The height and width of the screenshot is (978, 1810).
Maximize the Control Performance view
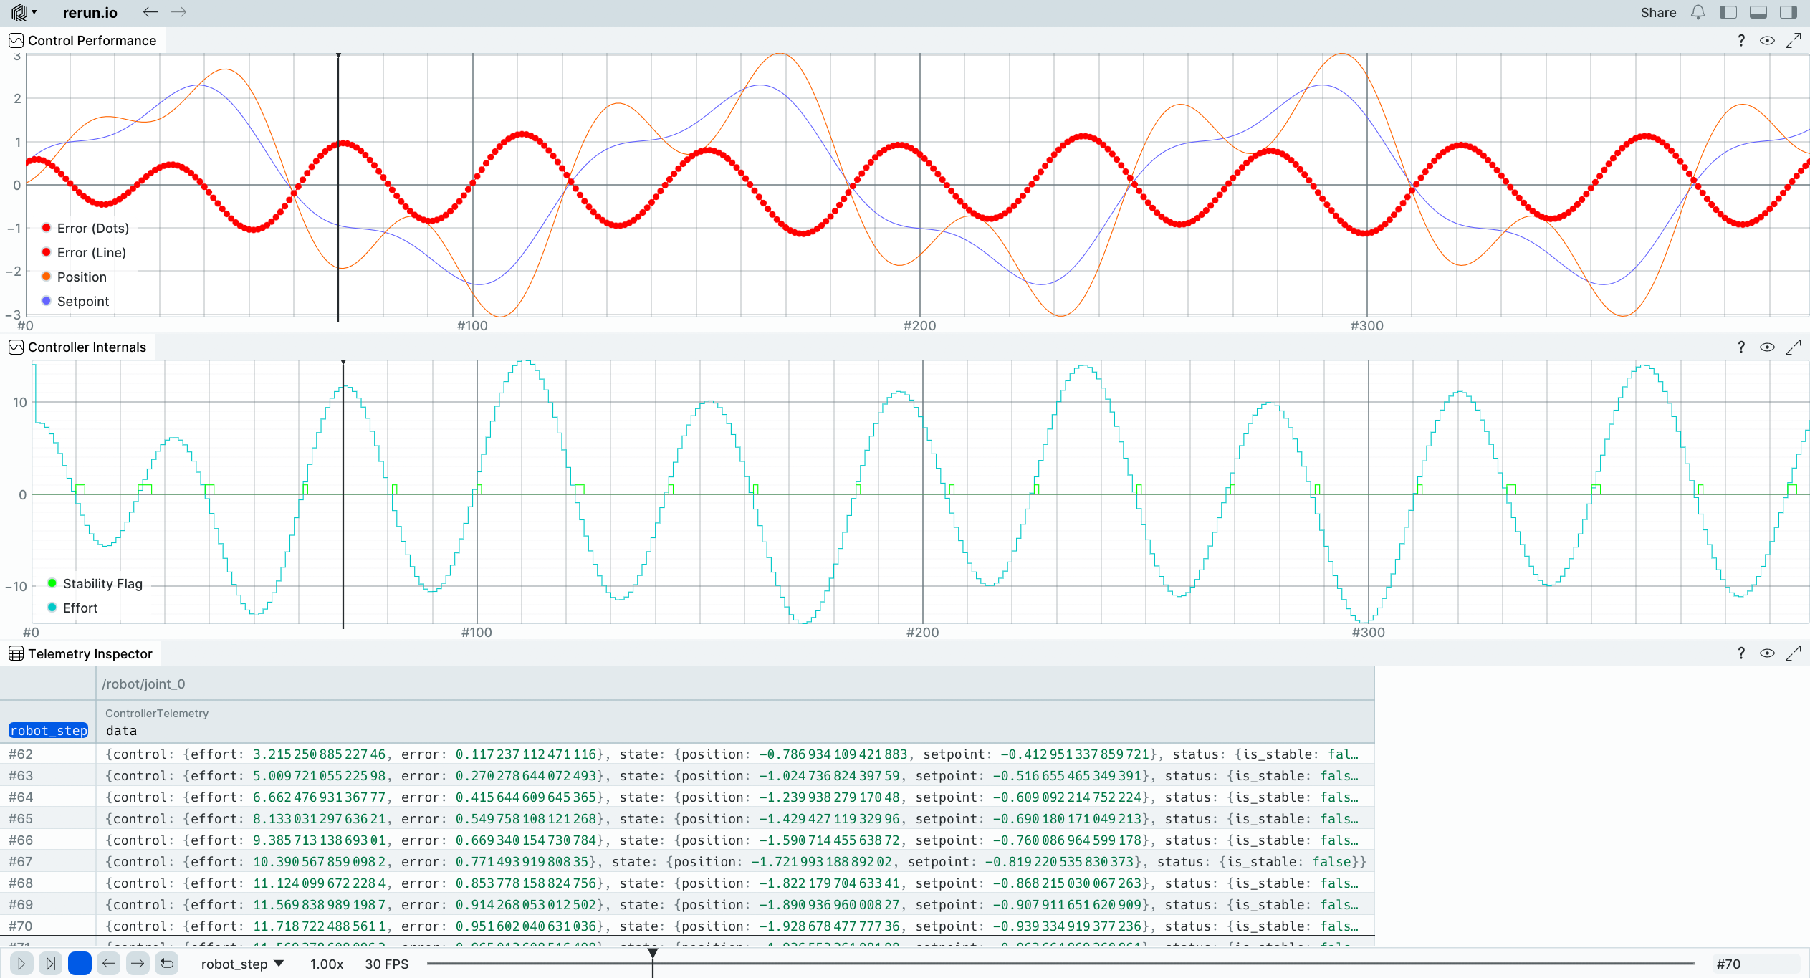point(1793,41)
